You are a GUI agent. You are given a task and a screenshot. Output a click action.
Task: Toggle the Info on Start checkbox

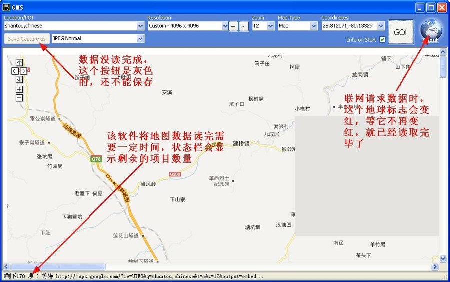coord(382,40)
